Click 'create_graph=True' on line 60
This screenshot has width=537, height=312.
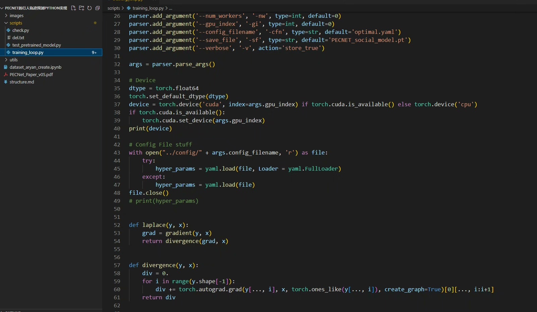click(x=413, y=289)
